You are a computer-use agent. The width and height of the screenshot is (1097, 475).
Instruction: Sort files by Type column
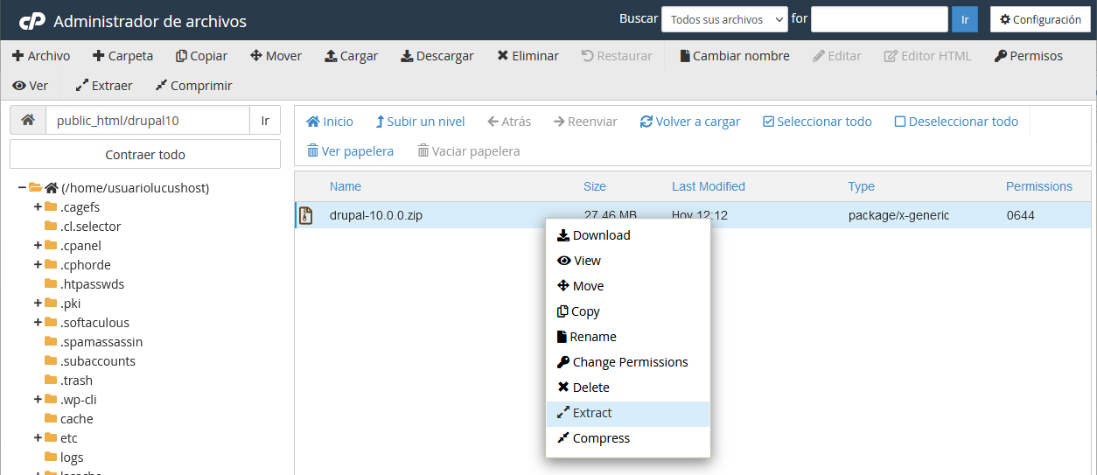coord(861,186)
